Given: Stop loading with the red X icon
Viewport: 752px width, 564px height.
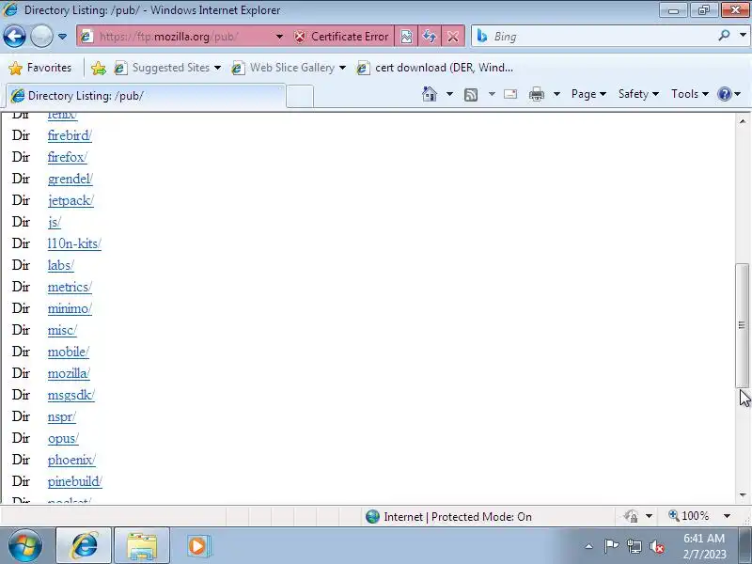Looking at the screenshot, I should click(x=452, y=37).
